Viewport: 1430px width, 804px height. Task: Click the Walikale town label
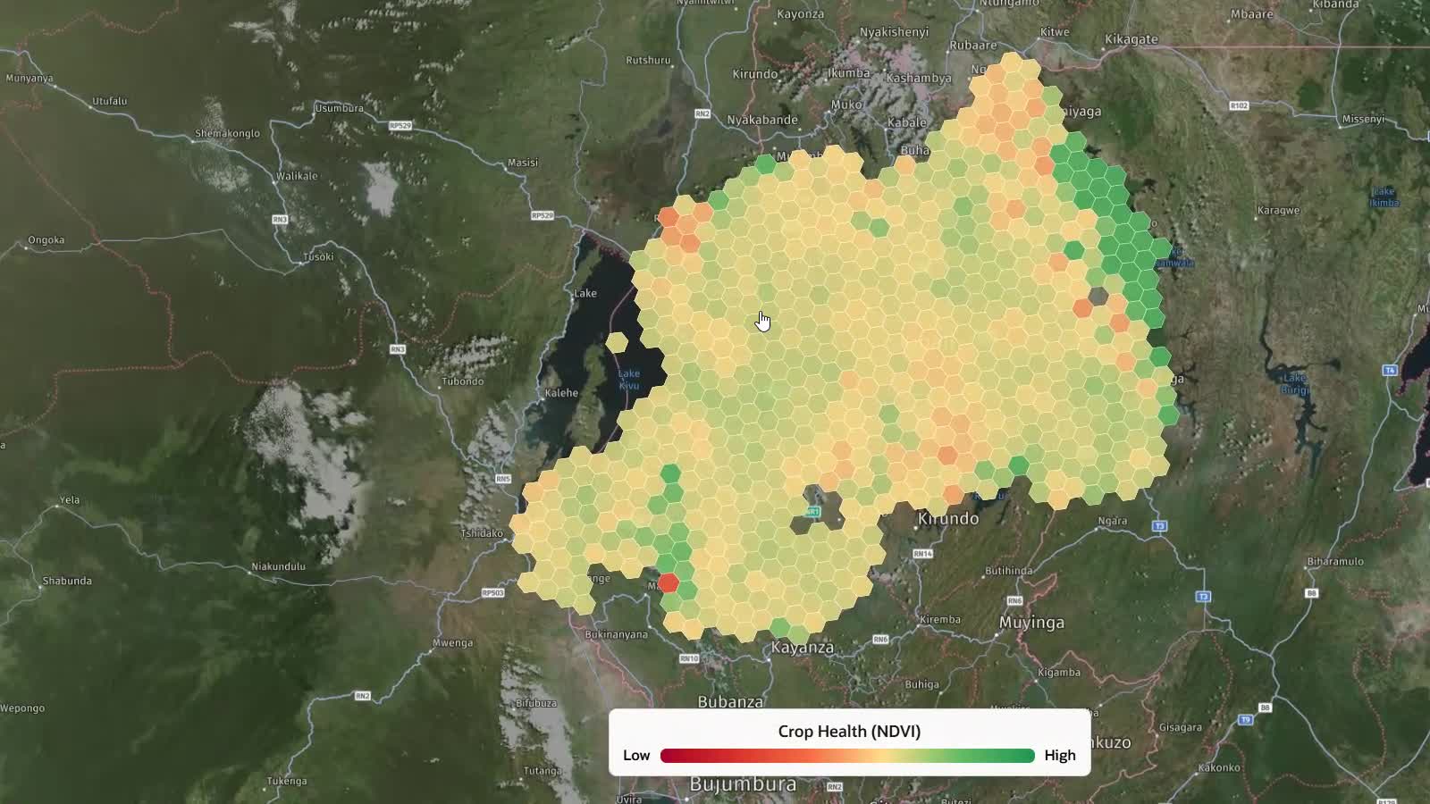(297, 176)
